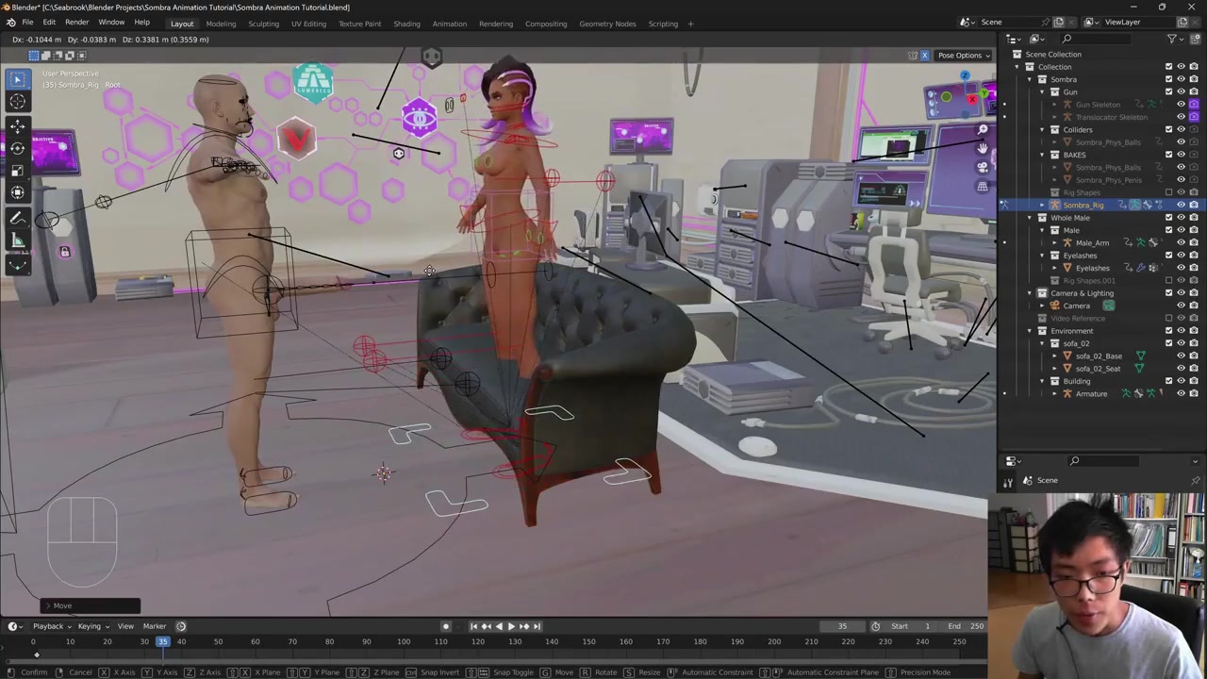Switch to the Sculpting workspace tab

click(x=263, y=24)
